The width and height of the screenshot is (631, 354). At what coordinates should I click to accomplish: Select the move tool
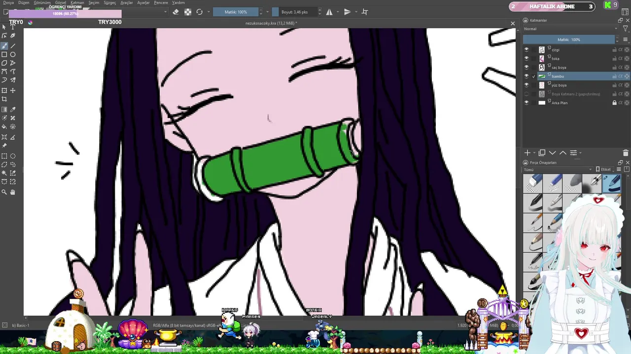[13, 90]
